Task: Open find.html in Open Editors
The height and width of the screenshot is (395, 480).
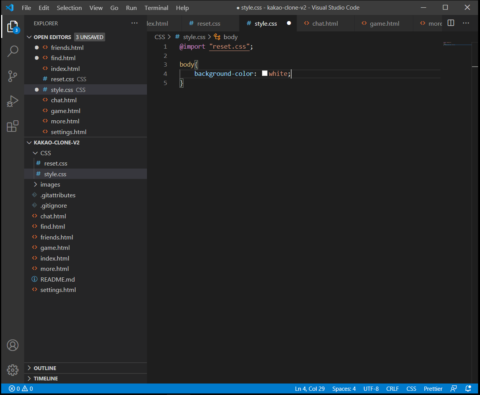Action: (86, 58)
